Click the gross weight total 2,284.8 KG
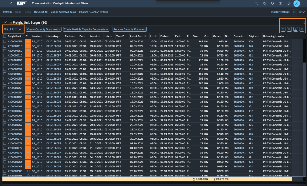307x186 pixels. pyautogui.click(x=201, y=179)
